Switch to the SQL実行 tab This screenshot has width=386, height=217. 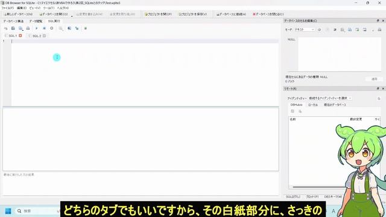54,21
